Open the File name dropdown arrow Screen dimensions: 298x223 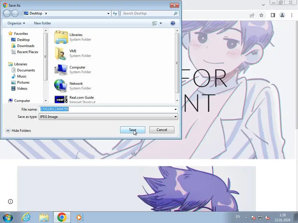(x=175, y=109)
